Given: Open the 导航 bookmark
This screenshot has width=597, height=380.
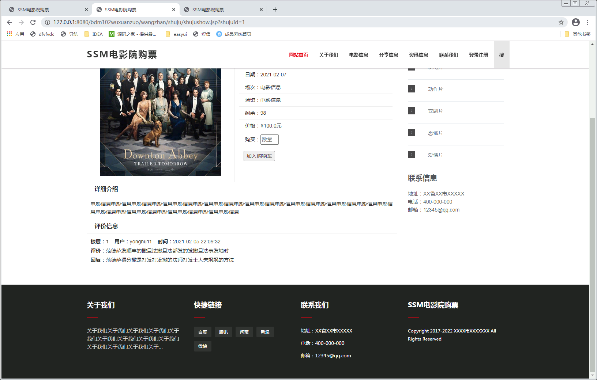Looking at the screenshot, I should point(70,34).
